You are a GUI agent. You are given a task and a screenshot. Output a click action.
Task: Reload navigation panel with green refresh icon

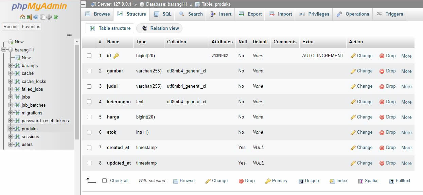[56, 17]
